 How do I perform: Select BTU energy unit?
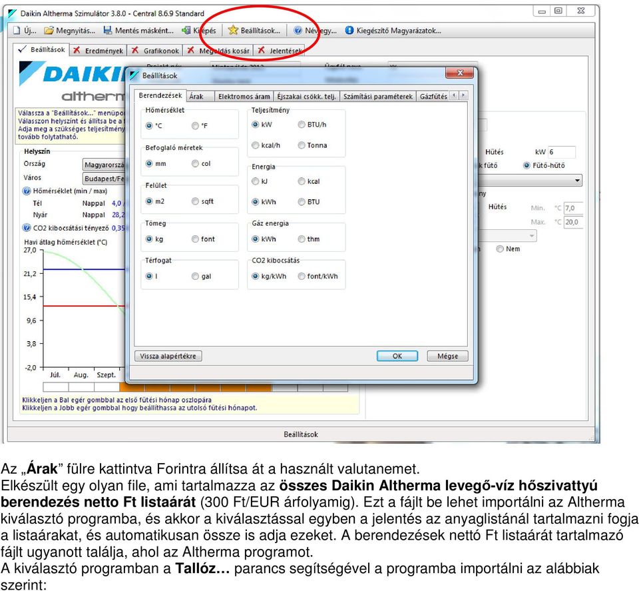(x=302, y=202)
